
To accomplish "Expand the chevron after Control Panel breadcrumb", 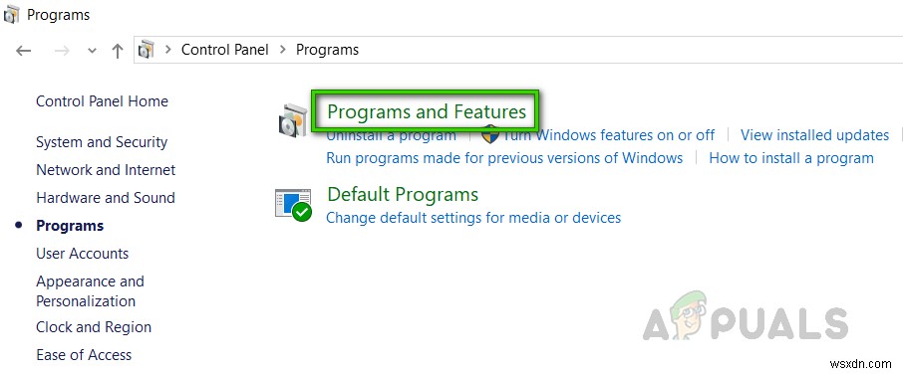I will [282, 50].
